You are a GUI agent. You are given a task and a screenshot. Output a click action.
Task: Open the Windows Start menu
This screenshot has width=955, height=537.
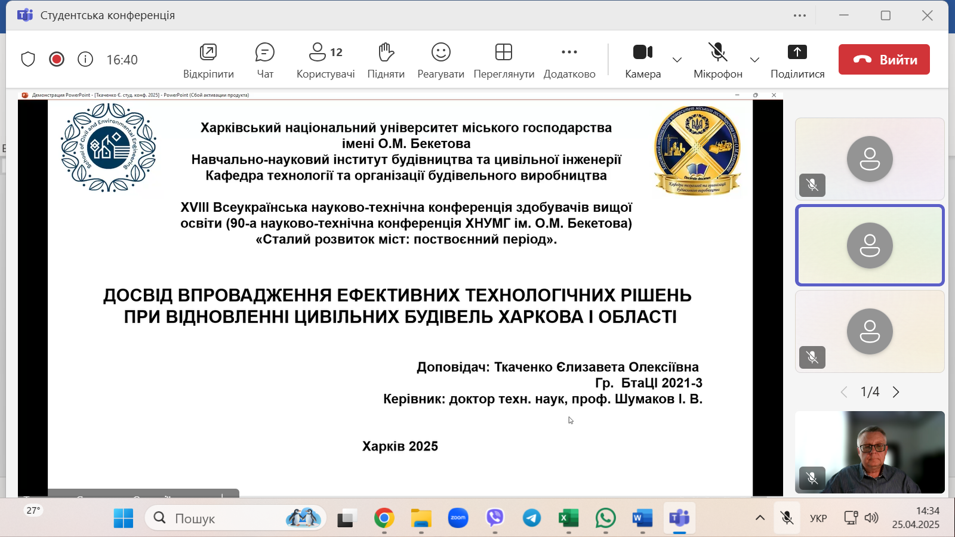124,518
